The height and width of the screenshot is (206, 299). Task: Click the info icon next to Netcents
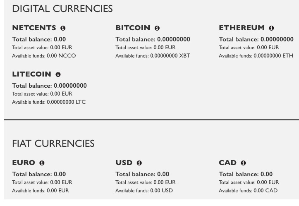63,28
